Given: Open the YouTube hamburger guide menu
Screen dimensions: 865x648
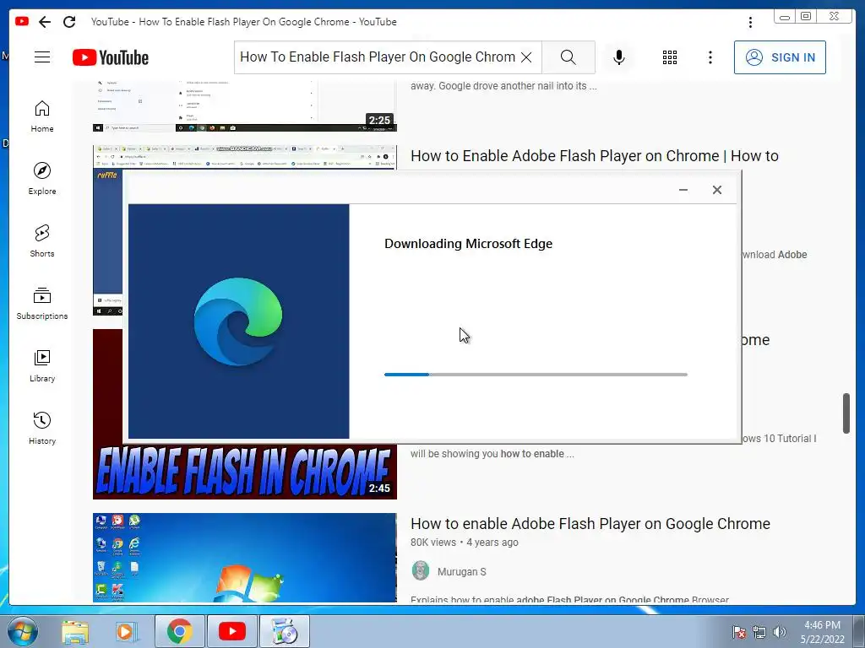Looking at the screenshot, I should (x=42, y=57).
